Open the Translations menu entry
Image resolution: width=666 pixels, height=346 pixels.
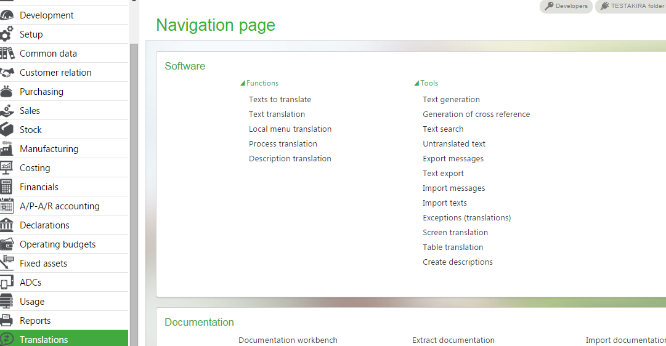pos(44,339)
